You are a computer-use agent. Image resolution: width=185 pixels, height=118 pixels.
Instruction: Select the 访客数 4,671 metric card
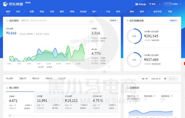click(x=20, y=102)
